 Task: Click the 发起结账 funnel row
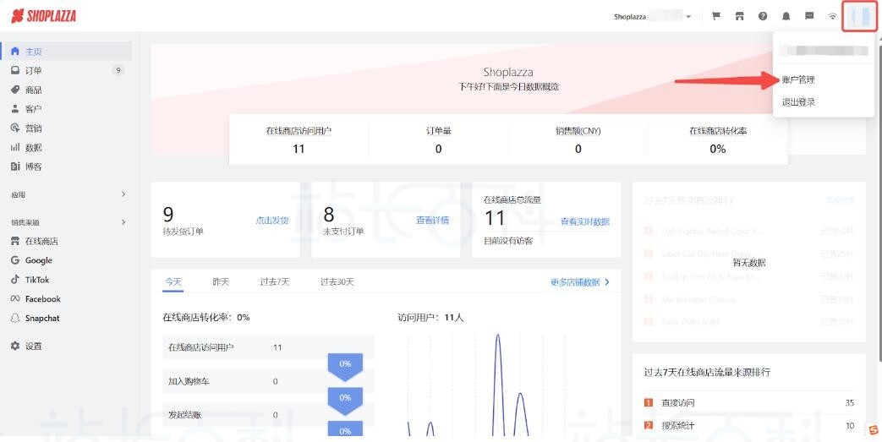(x=268, y=415)
